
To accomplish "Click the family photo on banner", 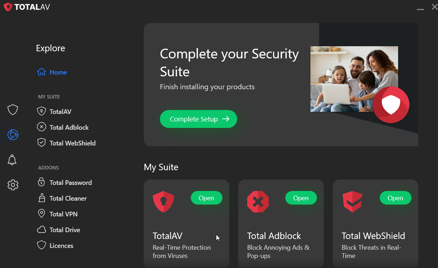I will 354,79.
